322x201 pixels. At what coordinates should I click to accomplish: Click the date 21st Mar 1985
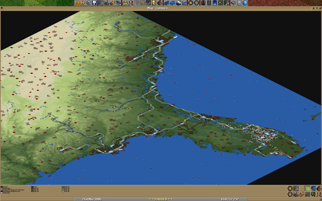(92, 199)
